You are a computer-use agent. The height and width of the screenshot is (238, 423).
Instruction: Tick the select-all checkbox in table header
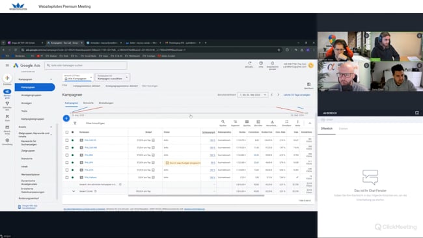coord(67,132)
